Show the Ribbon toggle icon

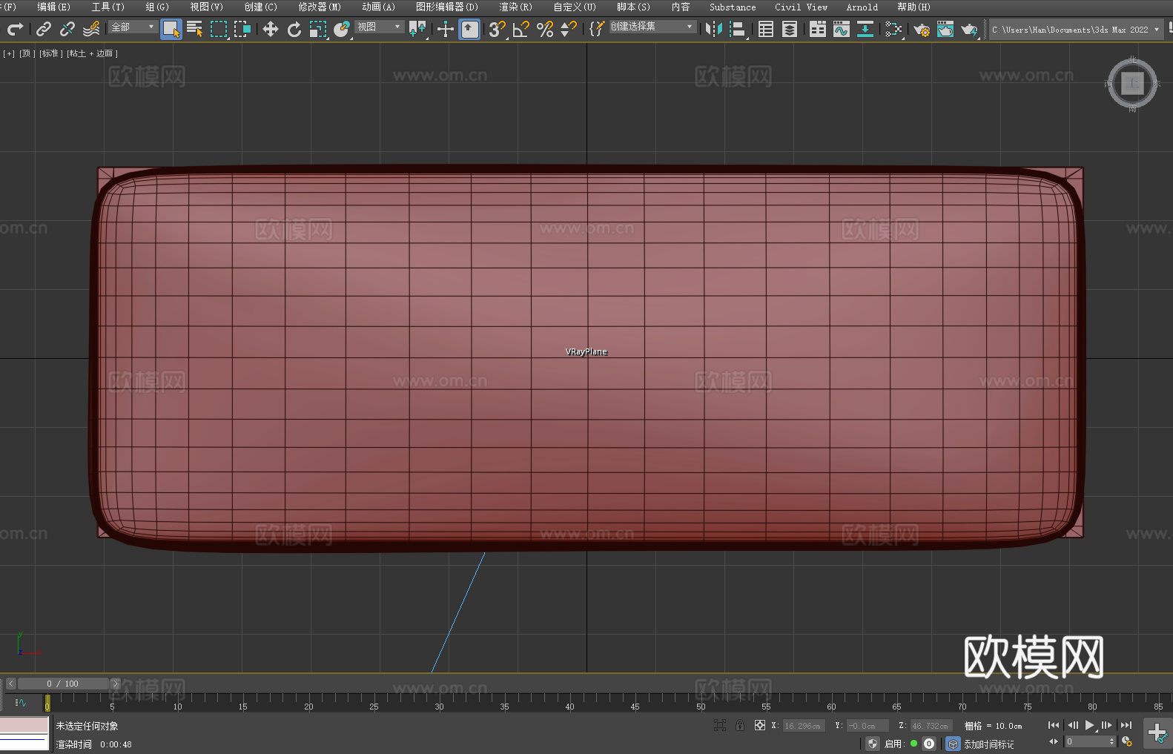coord(818,29)
